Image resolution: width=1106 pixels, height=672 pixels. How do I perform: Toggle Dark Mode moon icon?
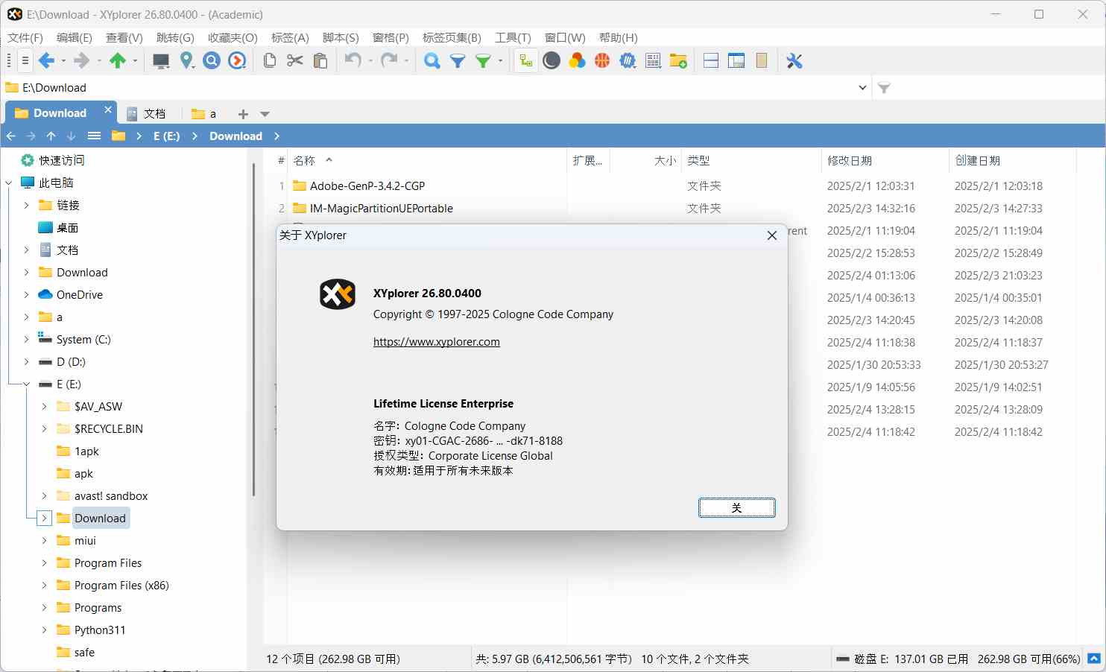pos(552,61)
